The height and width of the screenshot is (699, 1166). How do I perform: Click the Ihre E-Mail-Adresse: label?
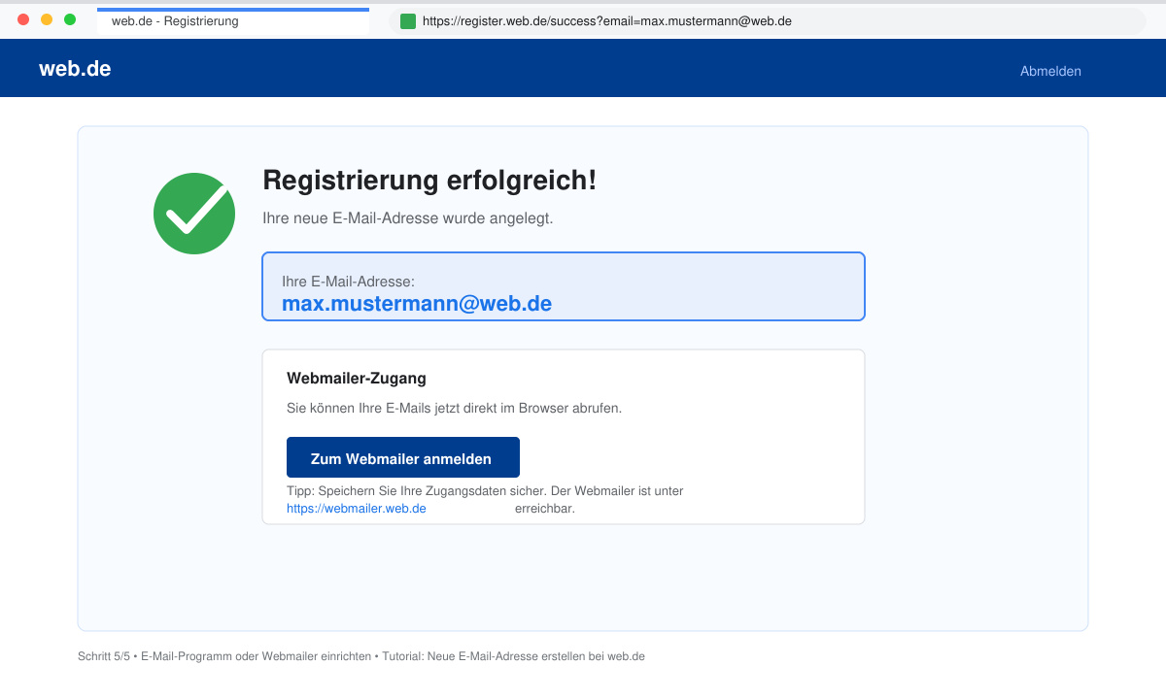point(348,282)
